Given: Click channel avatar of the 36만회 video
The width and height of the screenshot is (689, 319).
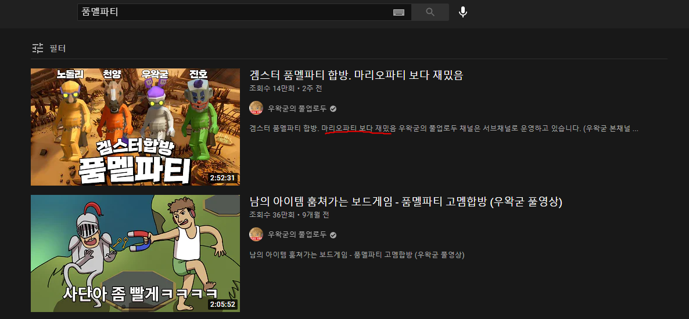Looking at the screenshot, I should click(x=256, y=235).
